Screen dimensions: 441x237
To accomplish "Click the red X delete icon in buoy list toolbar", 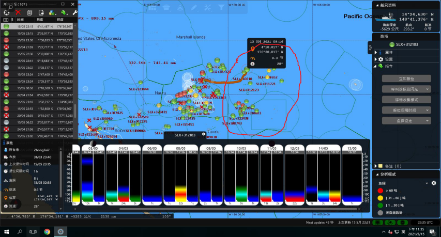I will (18, 12).
